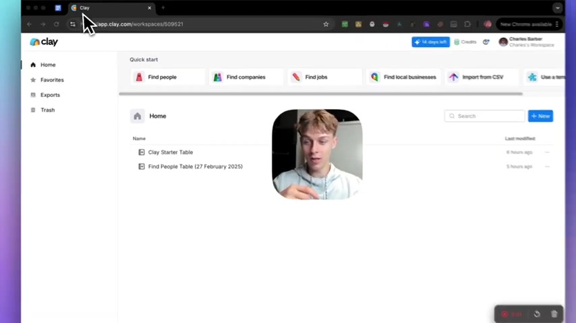Click the Favorites star icon
576x323 pixels.
[33, 80]
